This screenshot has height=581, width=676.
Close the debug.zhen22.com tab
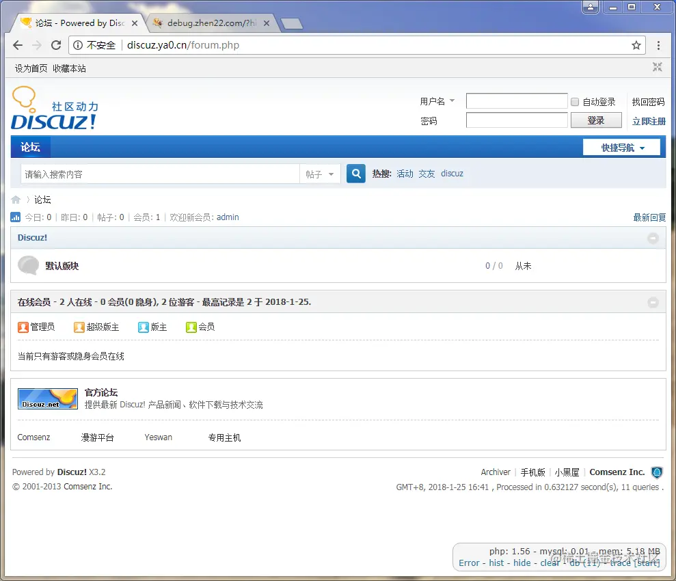point(267,23)
